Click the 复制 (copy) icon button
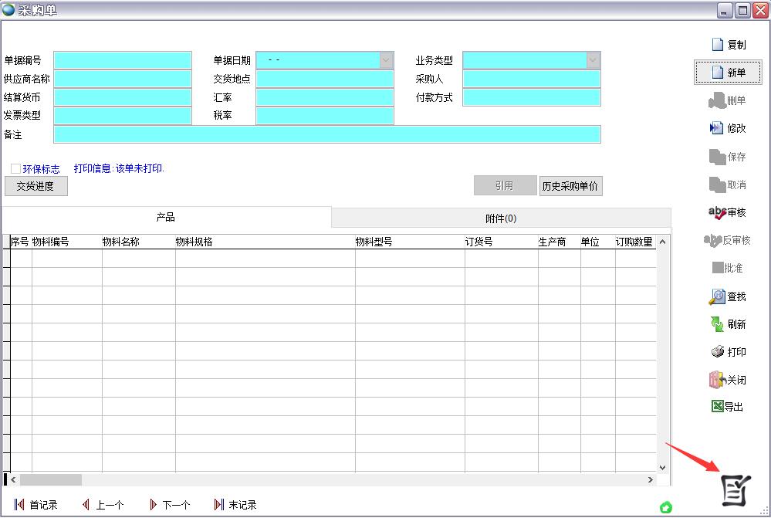771x518 pixels. 728,45
